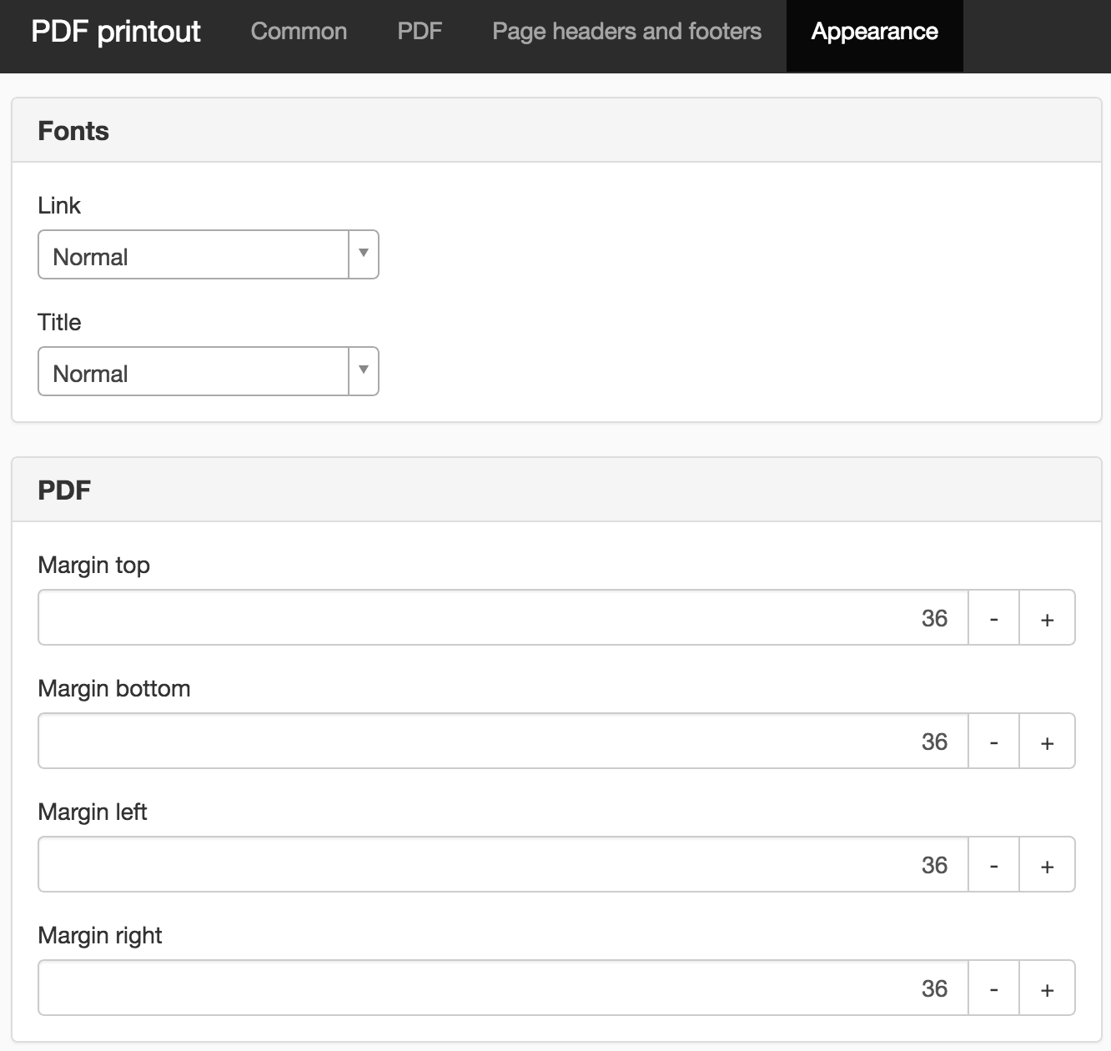Focus the Margin right input field
This screenshot has height=1051, width=1111.
point(503,988)
